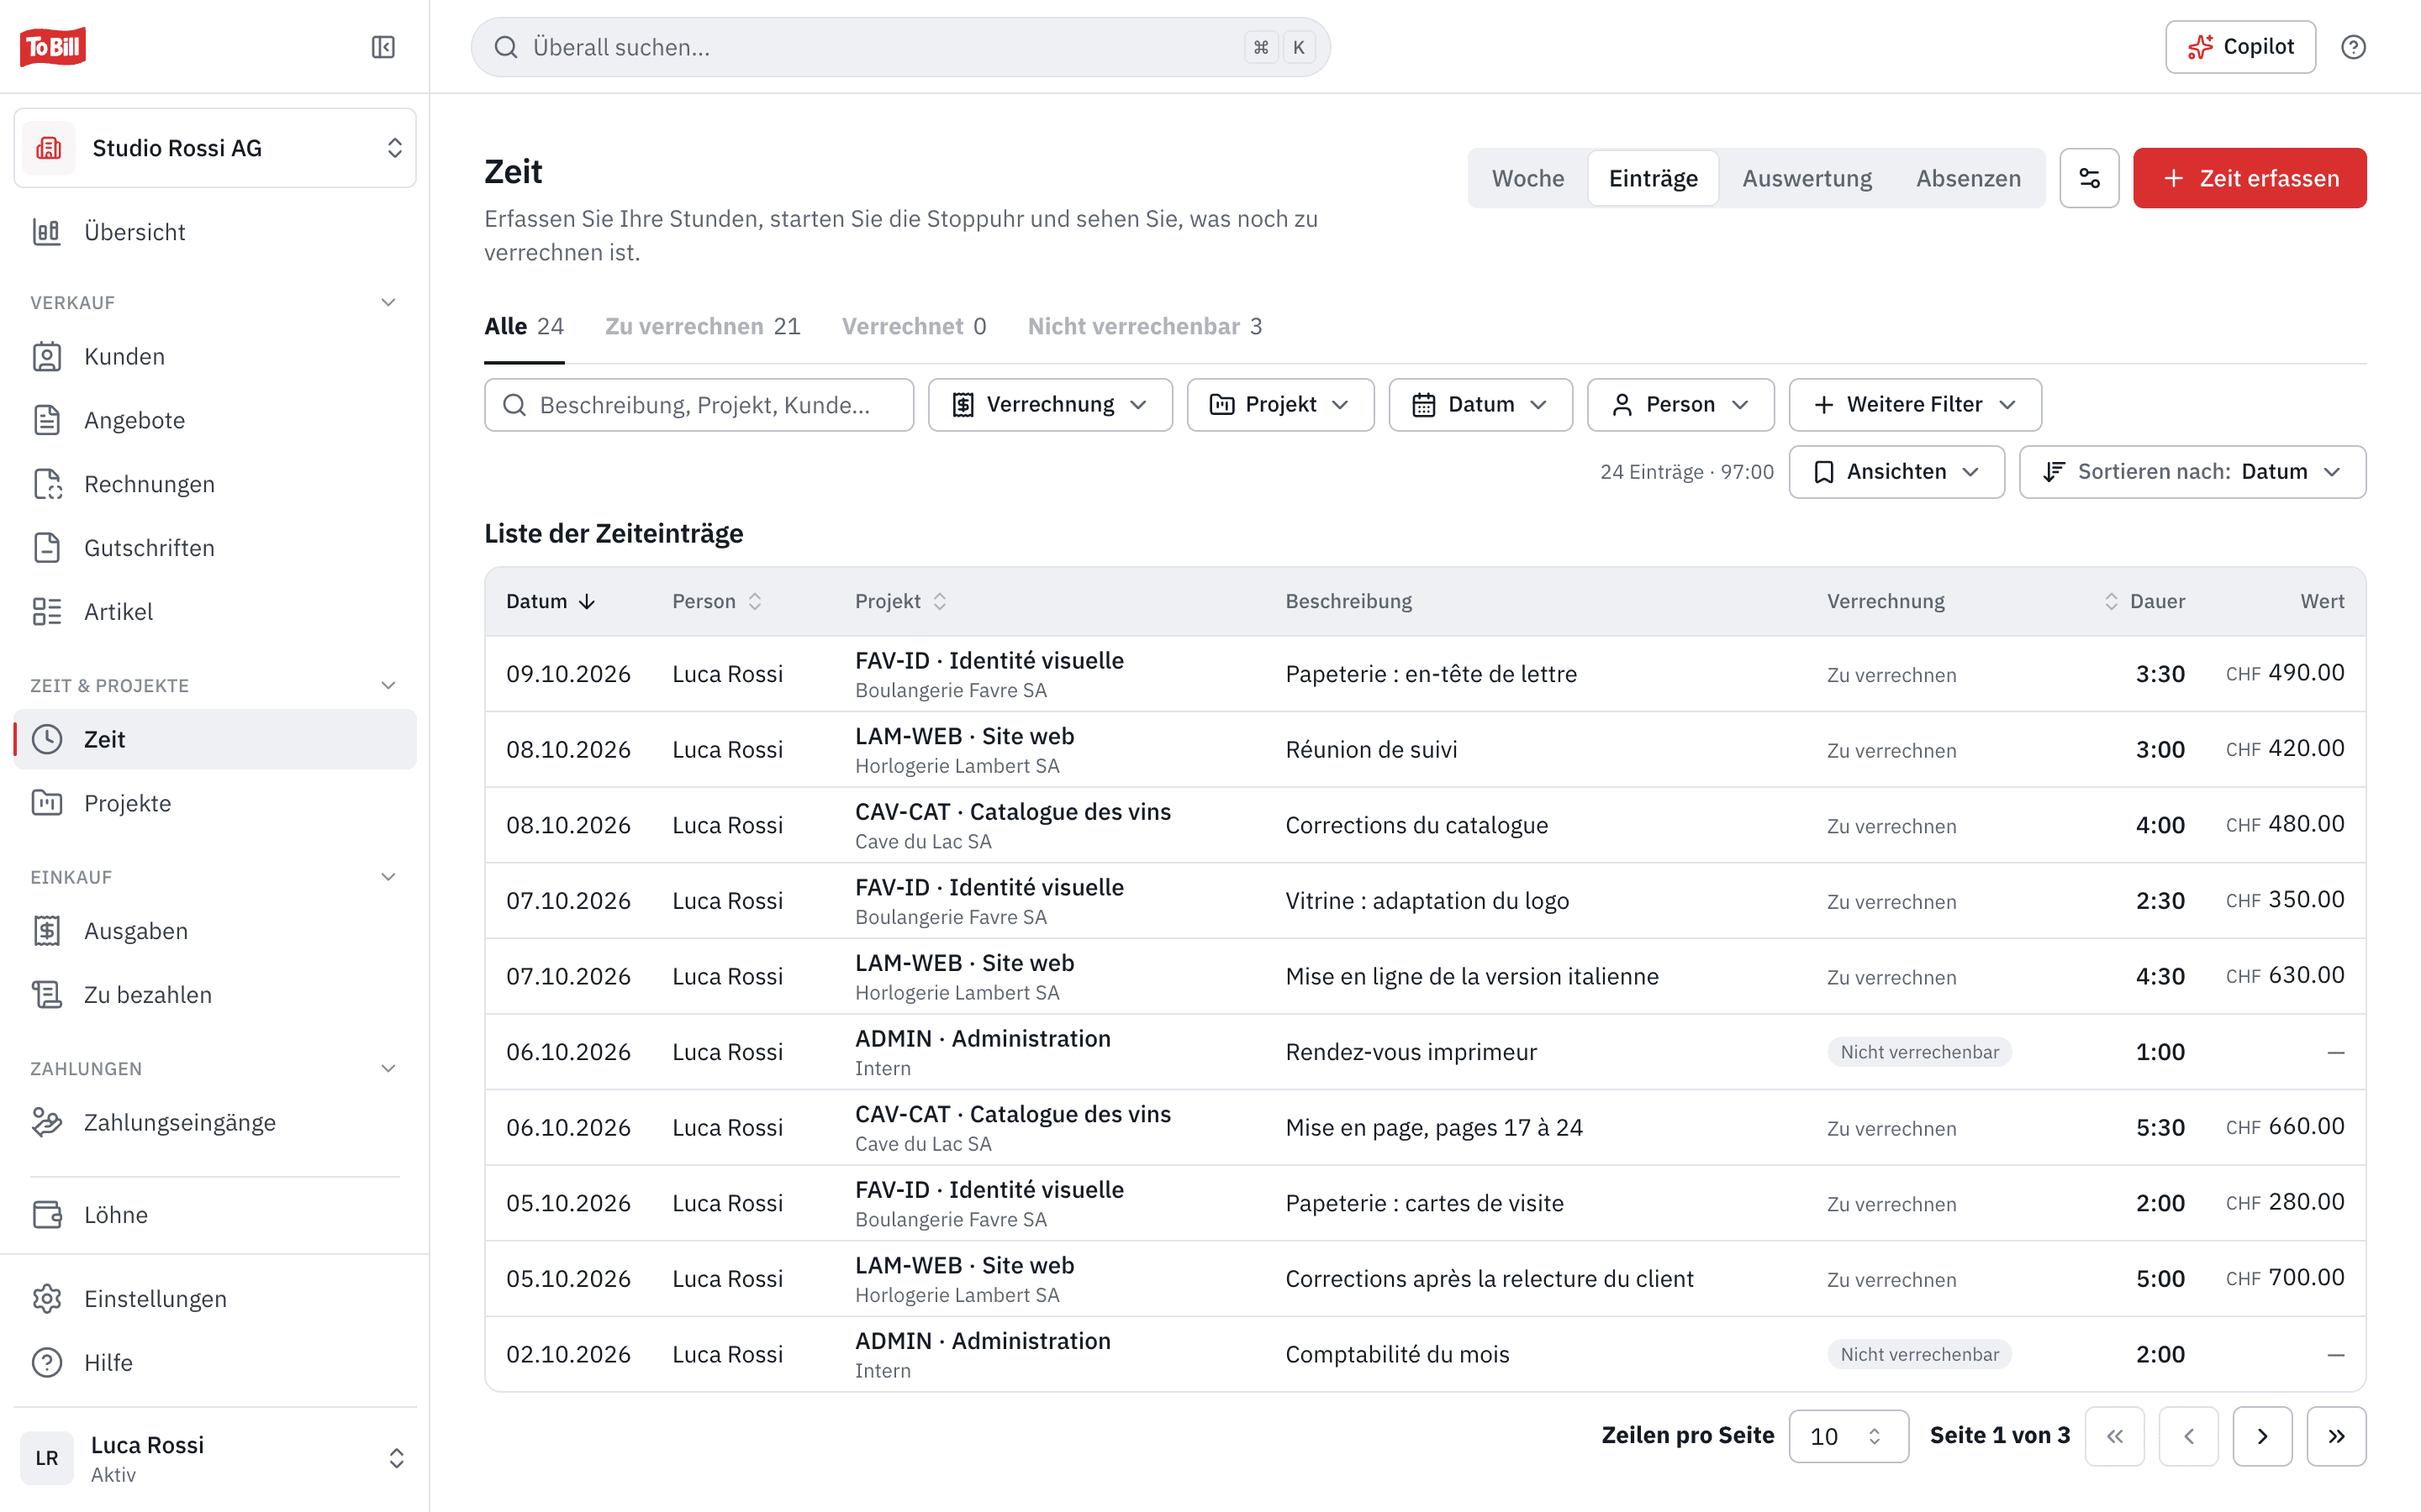
Task: Open Ausgaben in the sidebar
Action: [x=215, y=931]
